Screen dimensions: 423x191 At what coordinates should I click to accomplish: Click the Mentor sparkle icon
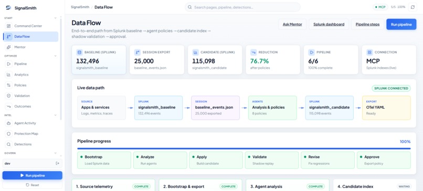coord(8,47)
